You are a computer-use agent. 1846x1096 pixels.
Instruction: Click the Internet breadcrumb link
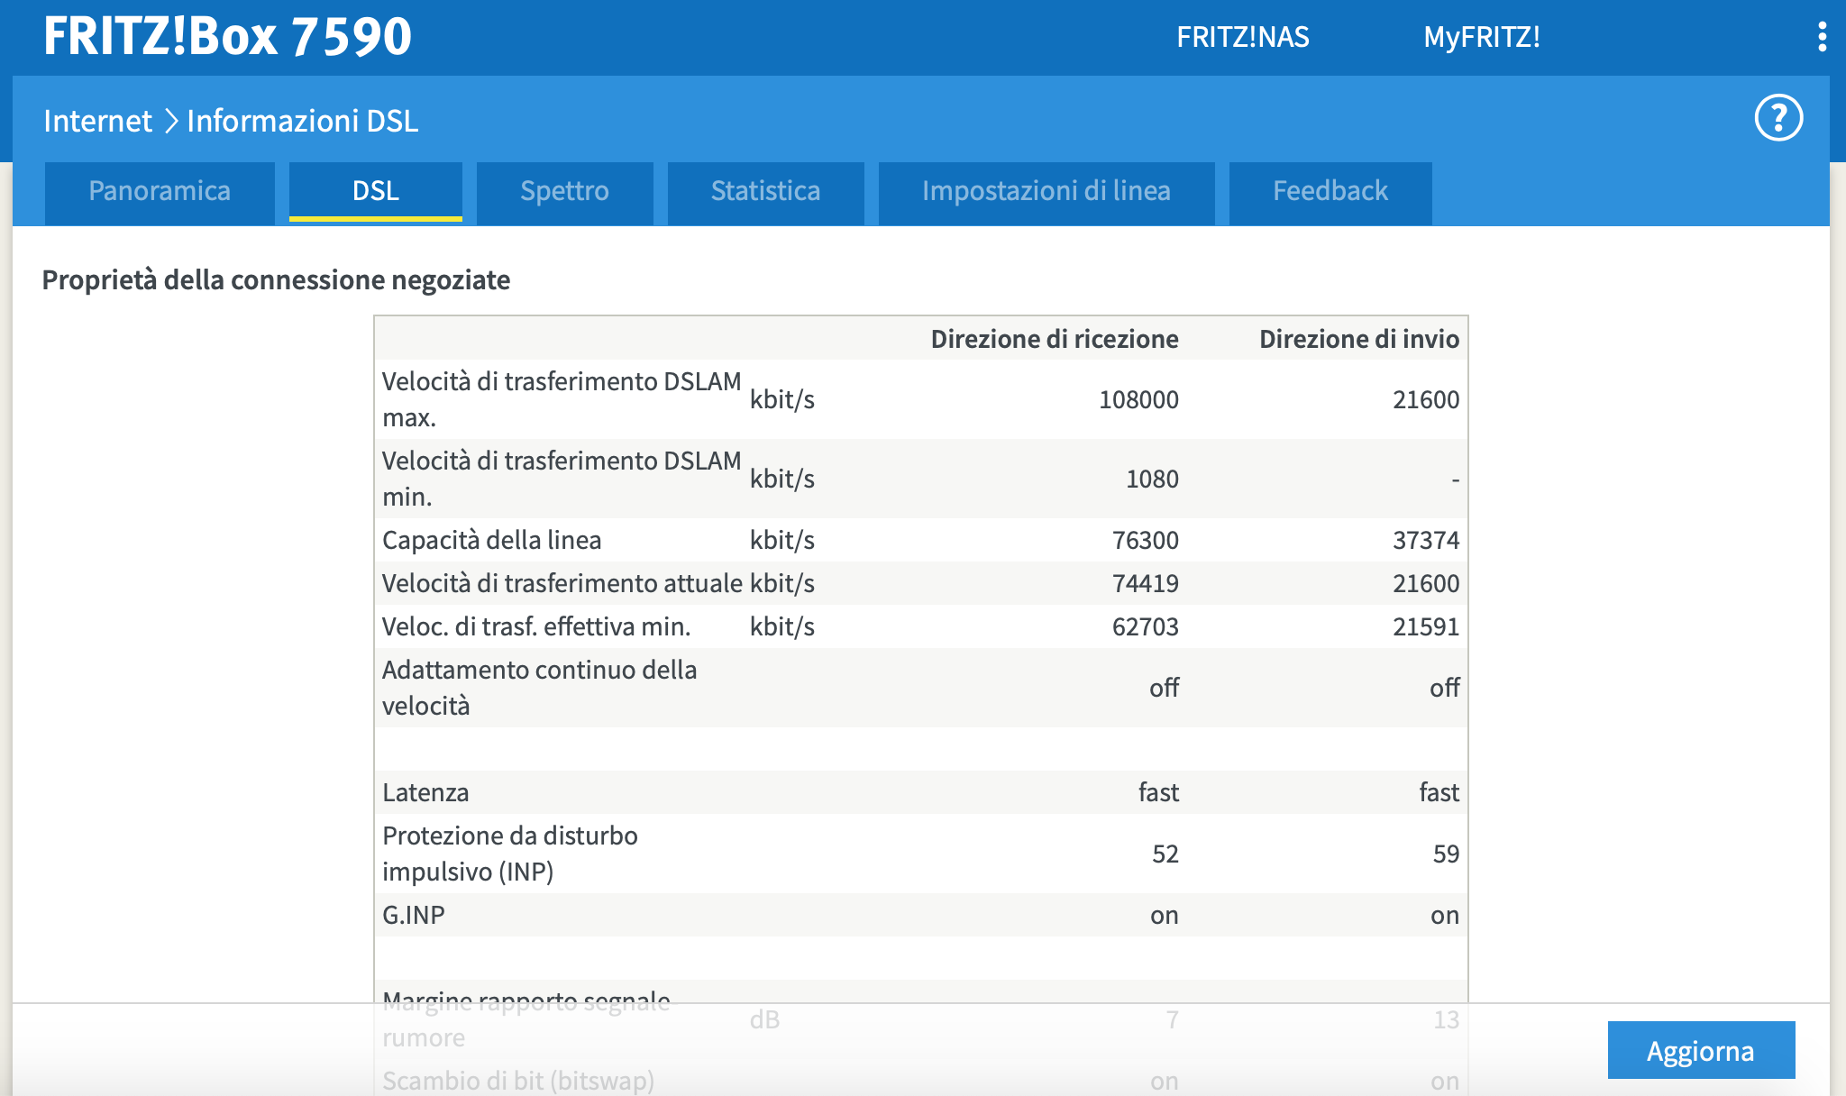coord(97,121)
